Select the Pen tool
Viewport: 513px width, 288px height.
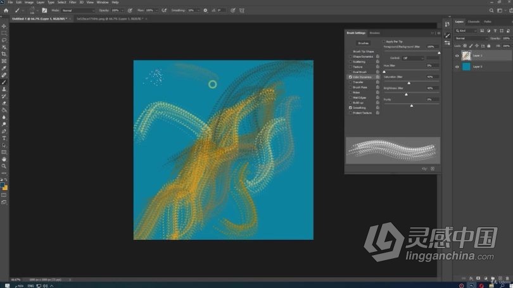point(4,131)
